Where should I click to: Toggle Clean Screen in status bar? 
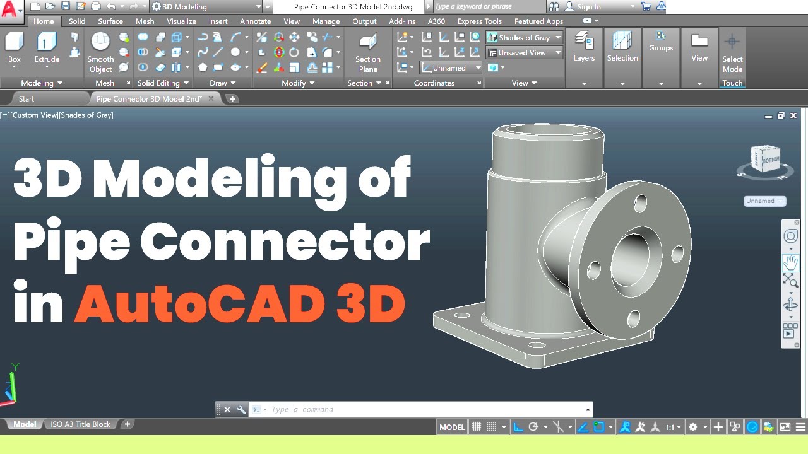(785, 427)
